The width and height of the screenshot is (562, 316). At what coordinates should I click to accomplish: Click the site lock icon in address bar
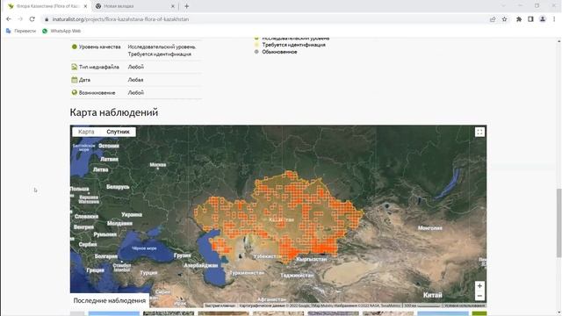click(47, 19)
